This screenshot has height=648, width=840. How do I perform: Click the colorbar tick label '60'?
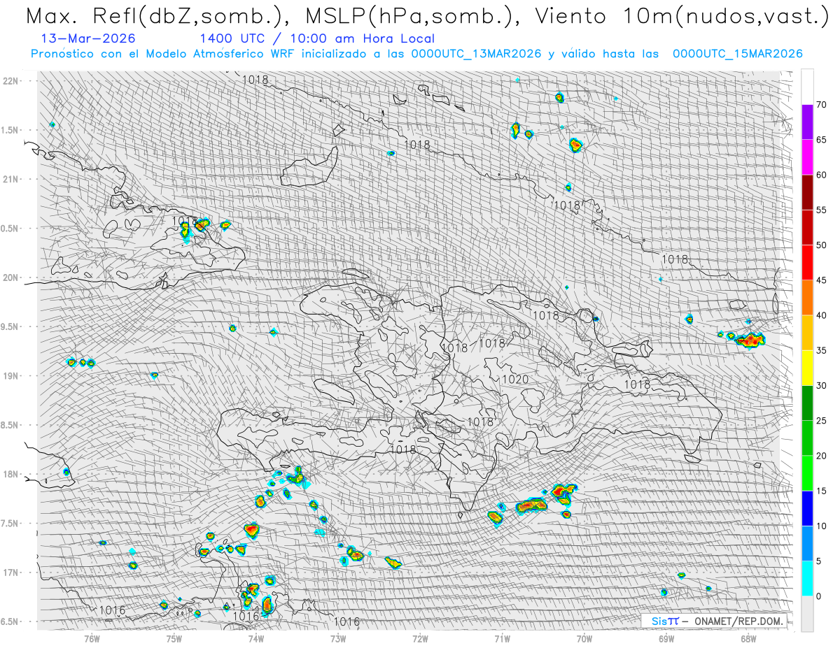coord(822,175)
